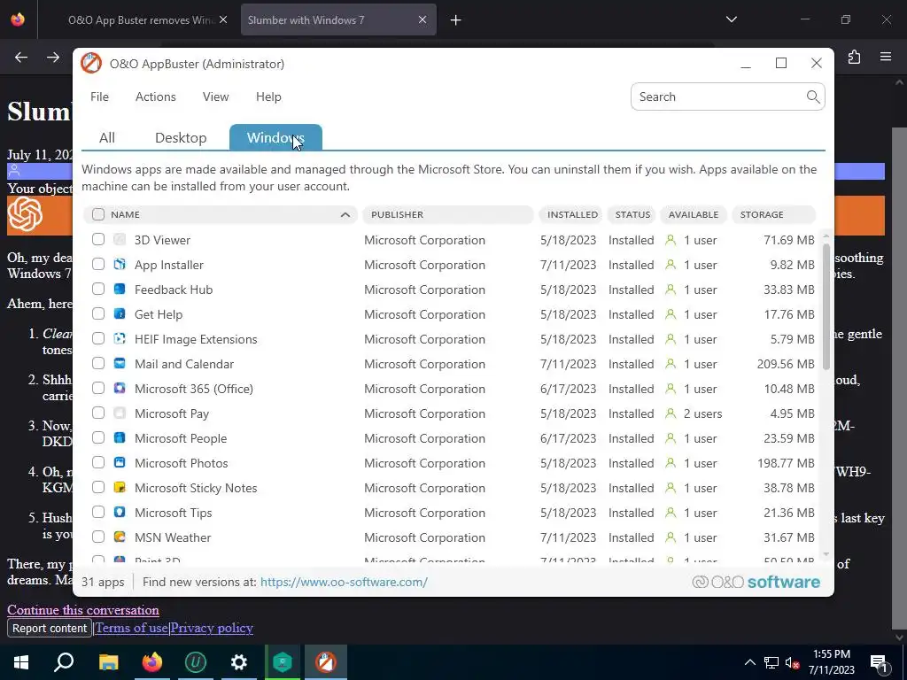Open Firefox hamburger menu

point(886,57)
